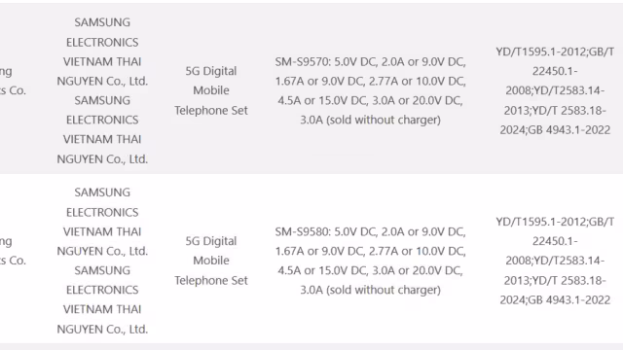Select the SM-S9580 charging specification cell
623x350 pixels.
[x=370, y=261]
